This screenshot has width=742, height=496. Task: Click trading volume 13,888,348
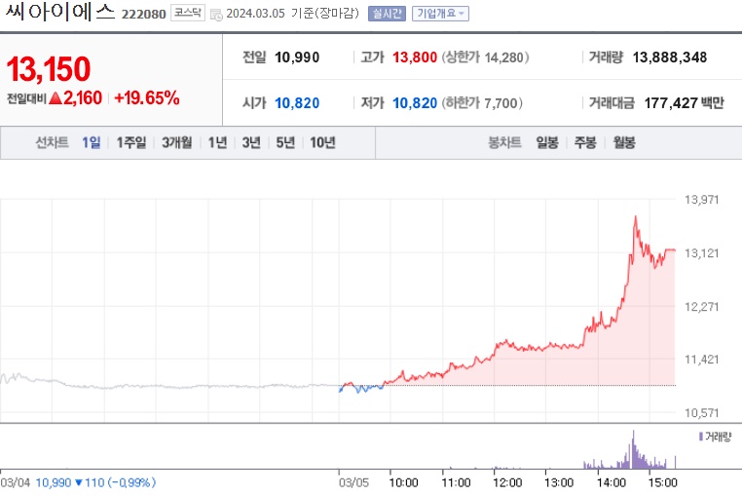pos(670,57)
